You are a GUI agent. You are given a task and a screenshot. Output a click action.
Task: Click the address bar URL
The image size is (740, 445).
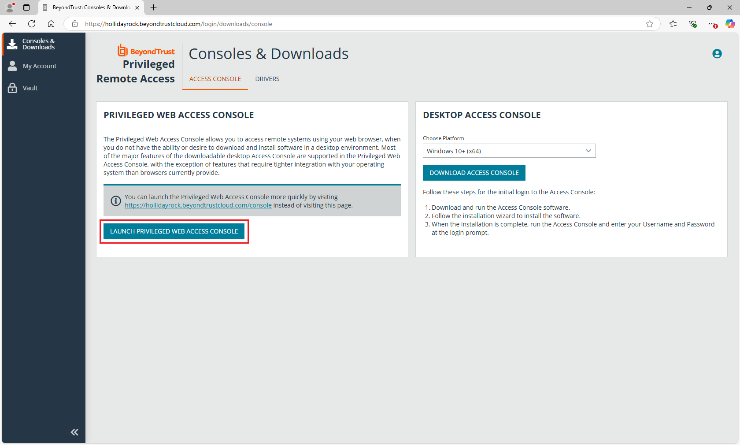[178, 24]
